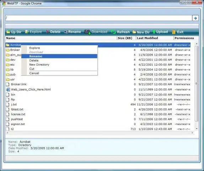This screenshot has width=204, height=171.
Task: Click the 7/11/2006 12:00:00 AM date
Action: click(x=155, y=119)
